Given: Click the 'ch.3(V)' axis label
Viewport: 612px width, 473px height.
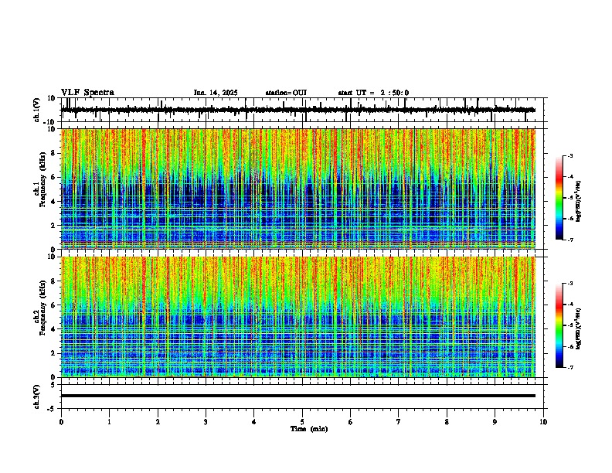Looking at the screenshot, I should pos(37,396).
